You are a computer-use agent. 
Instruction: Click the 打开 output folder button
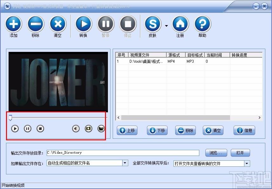point(240,153)
